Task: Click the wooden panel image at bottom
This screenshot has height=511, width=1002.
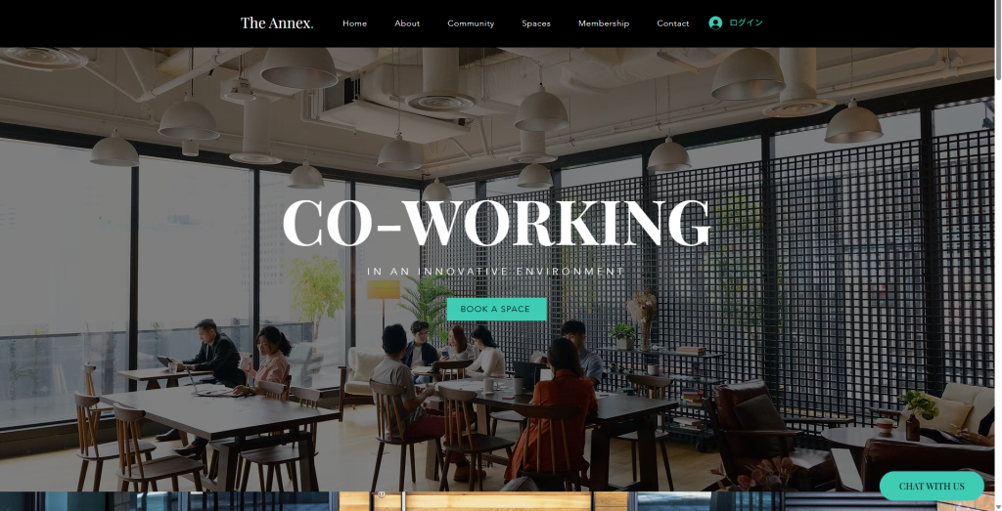Action: pyautogui.click(x=483, y=501)
